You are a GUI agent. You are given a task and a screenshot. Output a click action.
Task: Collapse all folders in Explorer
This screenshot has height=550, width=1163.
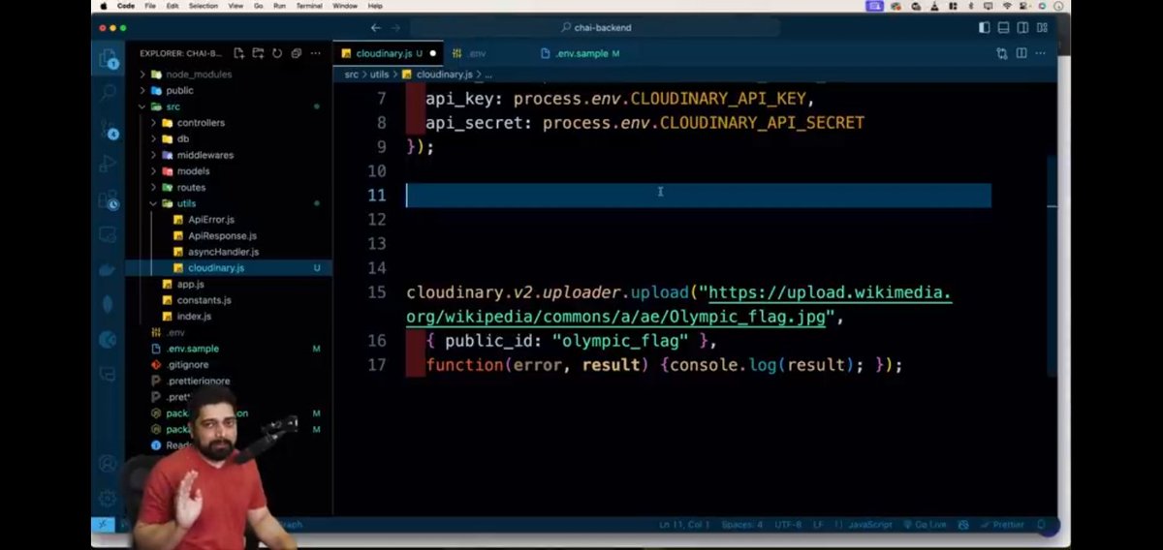296,53
